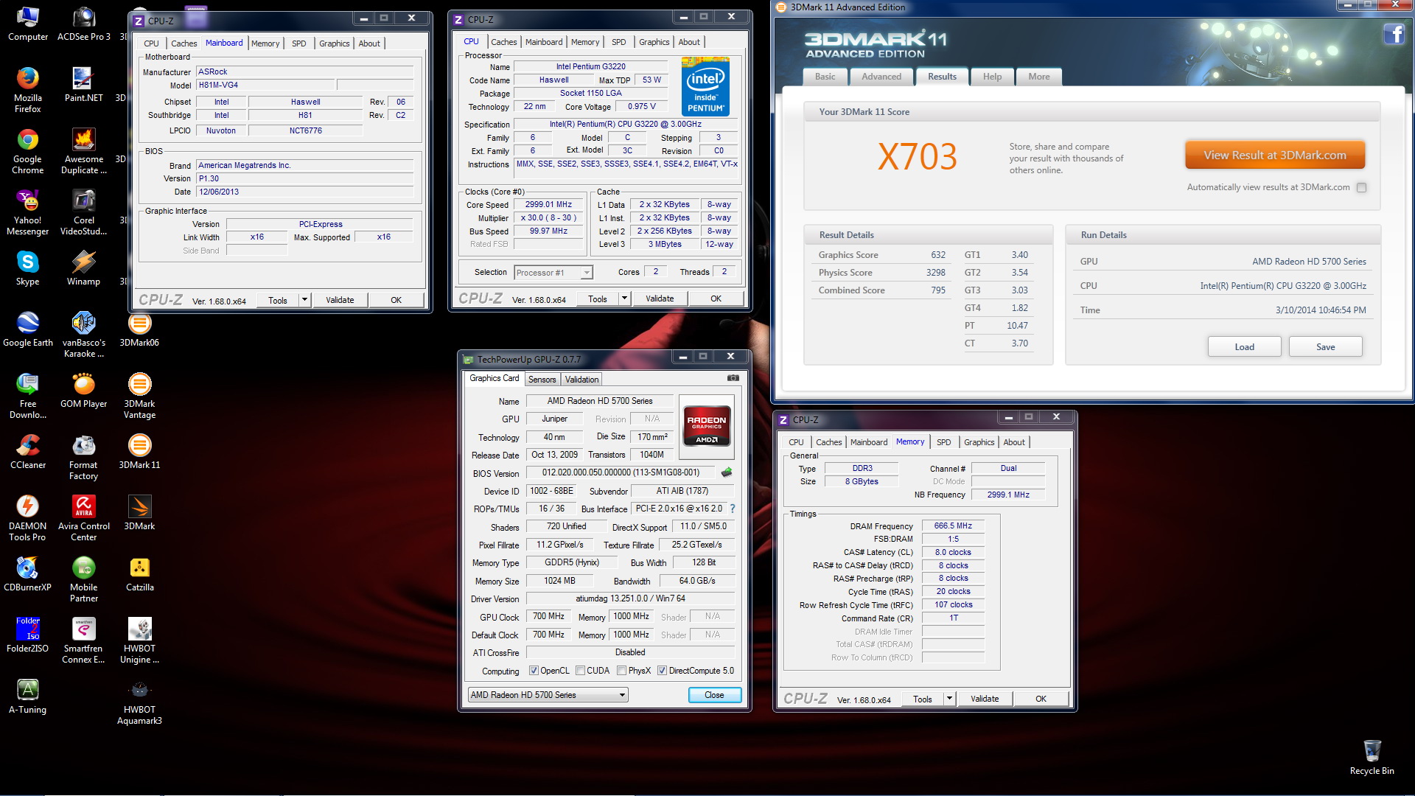Open the Awesome Duplicate desktop icon
The width and height of the screenshot is (1415, 796).
click(x=83, y=151)
